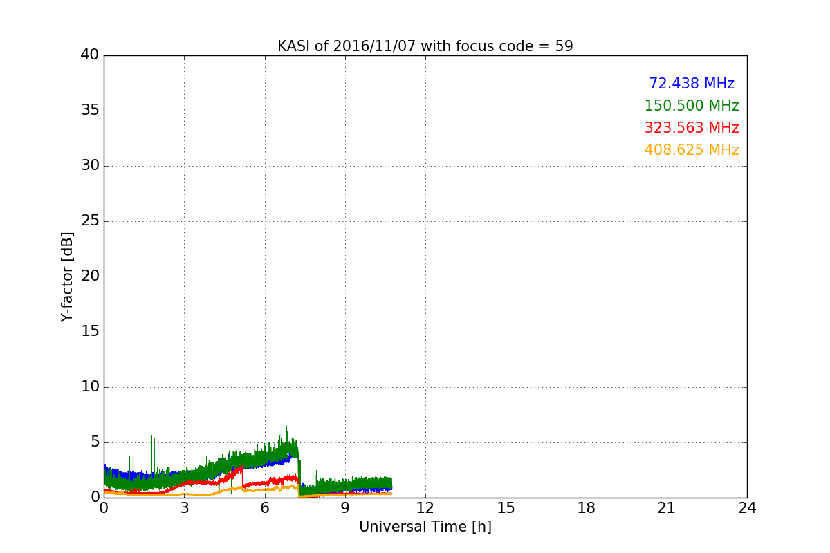
Task: Click the y-axis tick label 20
Action: (x=90, y=276)
